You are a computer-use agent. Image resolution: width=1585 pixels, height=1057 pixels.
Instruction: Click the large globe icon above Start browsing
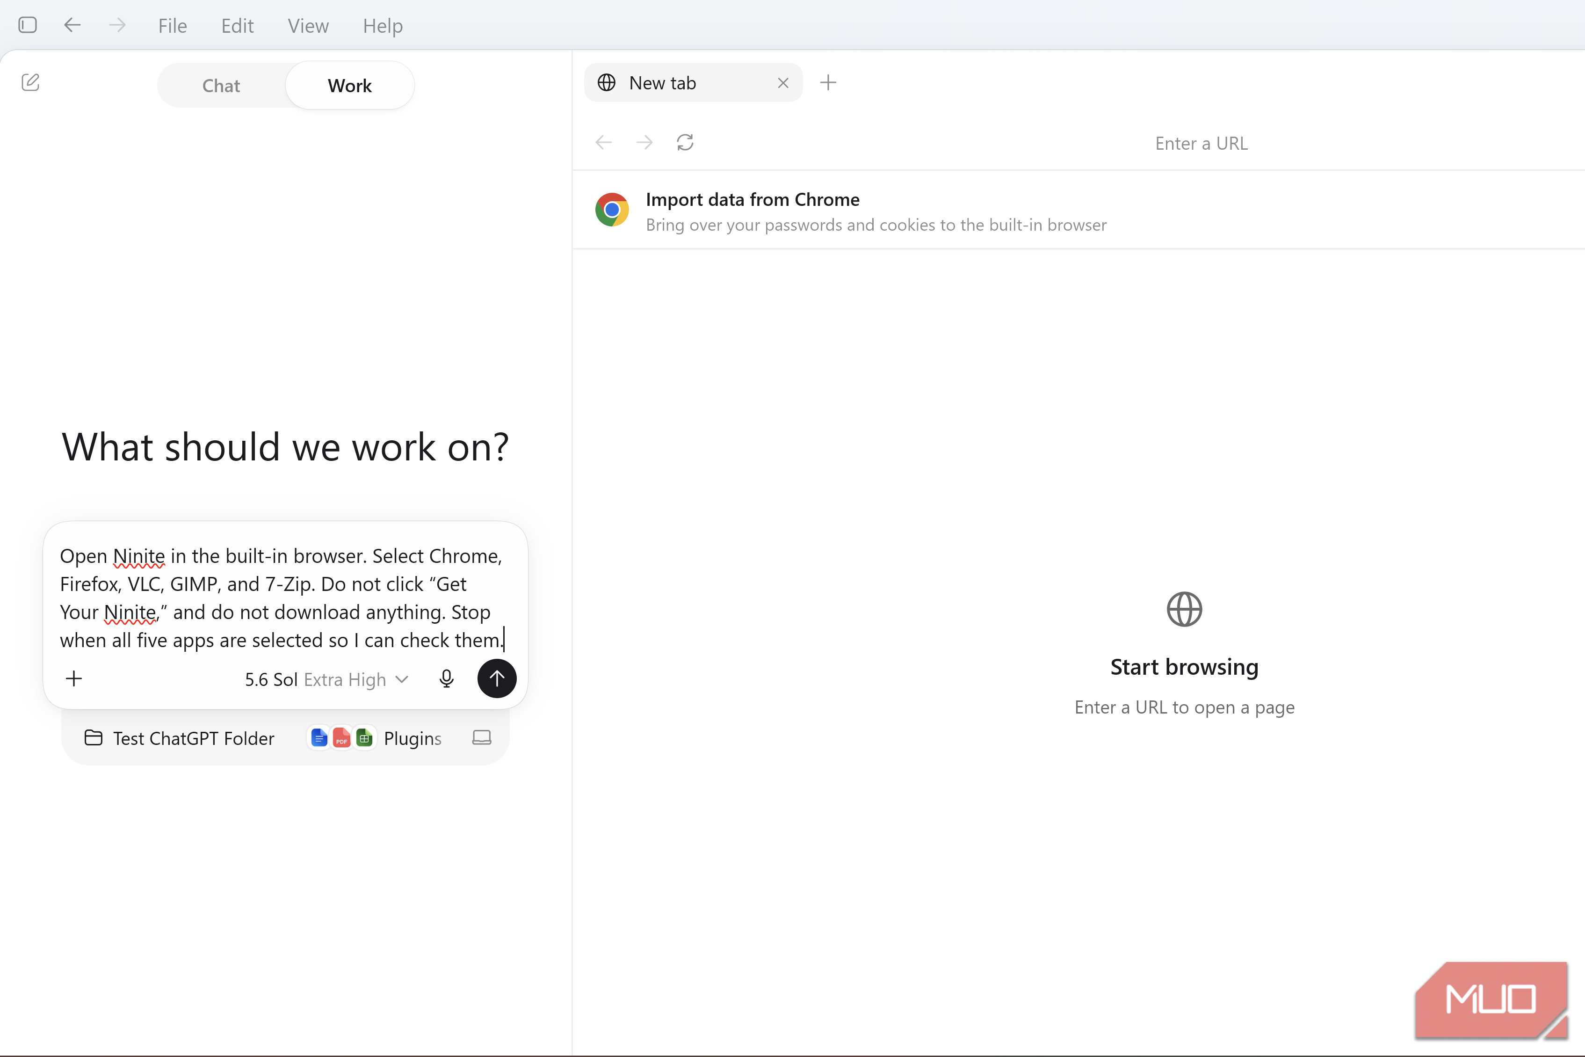1184,609
